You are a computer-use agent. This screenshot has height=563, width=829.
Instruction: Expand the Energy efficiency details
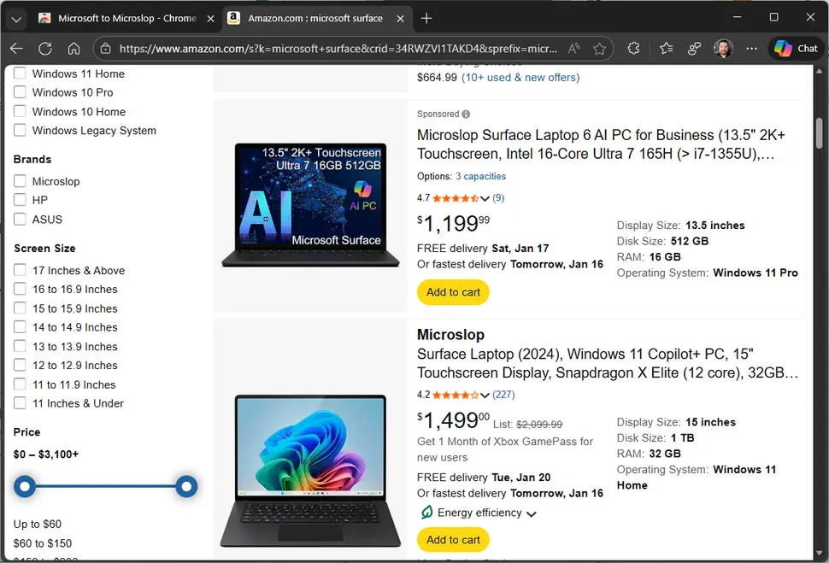click(x=532, y=513)
